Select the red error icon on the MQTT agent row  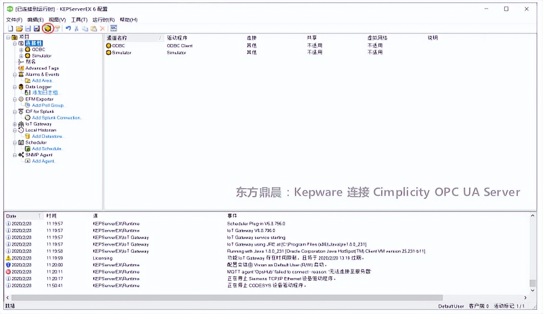[x=8, y=272]
